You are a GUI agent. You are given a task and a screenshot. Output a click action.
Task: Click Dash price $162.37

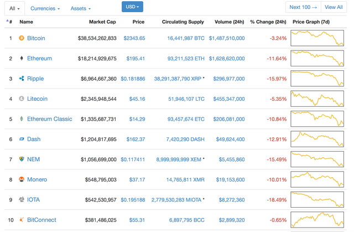click(136, 139)
